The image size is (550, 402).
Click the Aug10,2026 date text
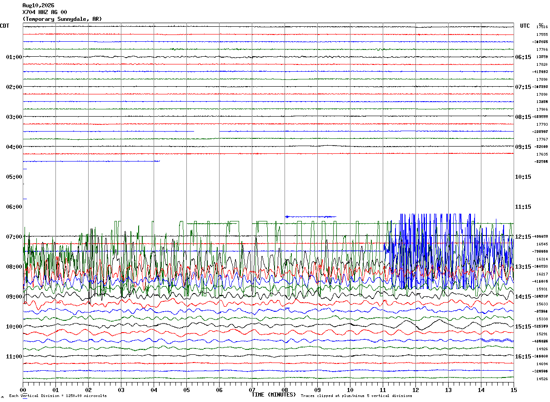[38, 5]
